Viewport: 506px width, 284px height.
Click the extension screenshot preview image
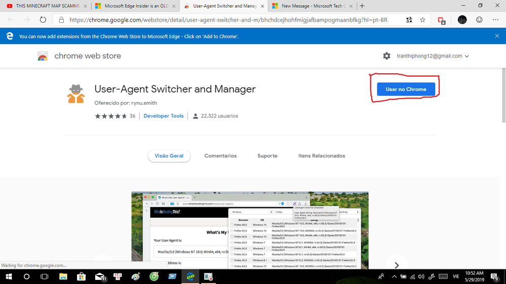tap(250, 230)
